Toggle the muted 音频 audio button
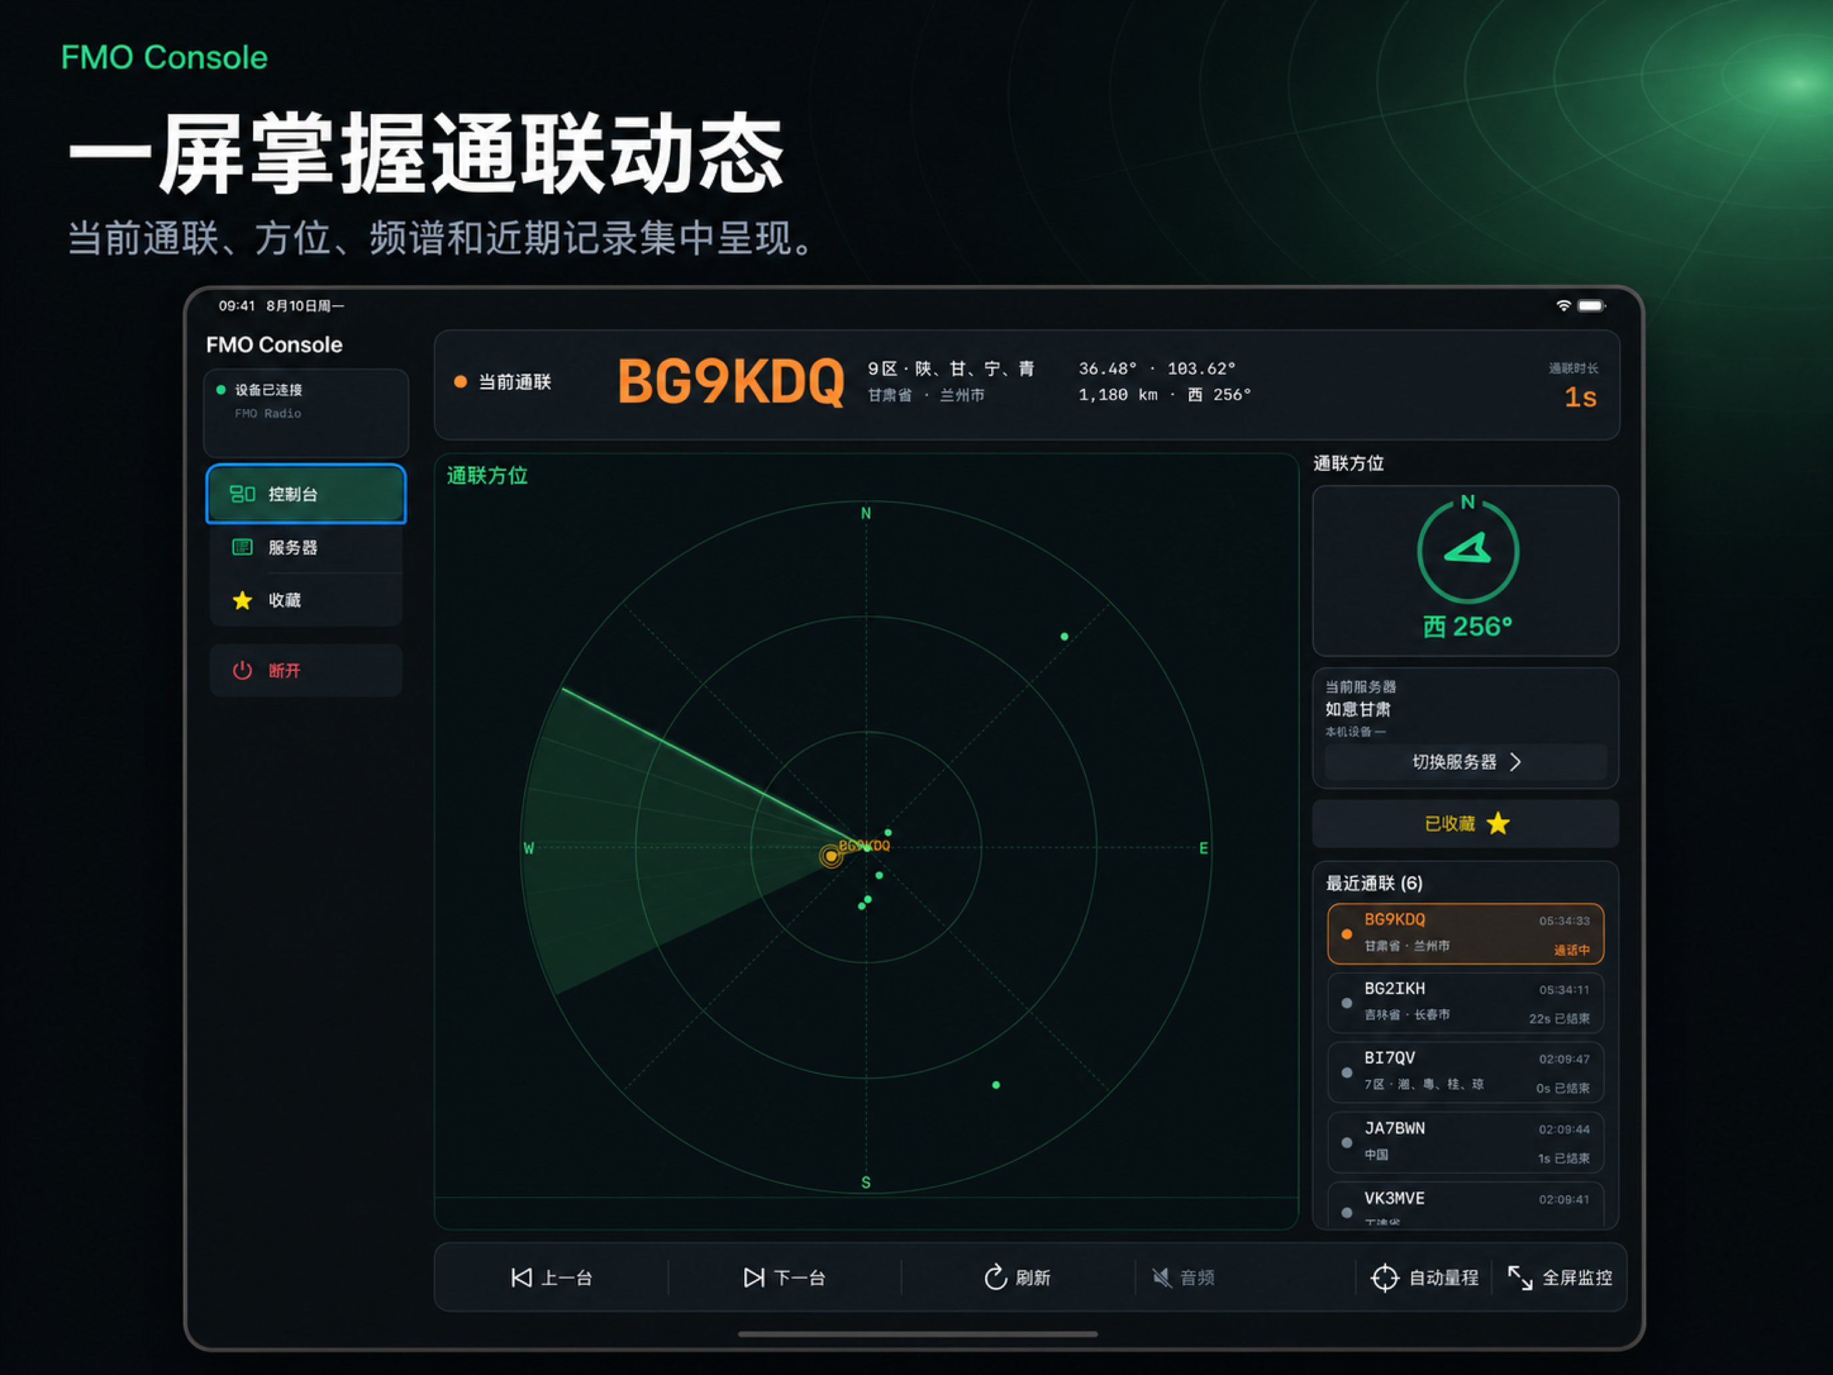This screenshot has width=1833, height=1375. click(x=1184, y=1277)
